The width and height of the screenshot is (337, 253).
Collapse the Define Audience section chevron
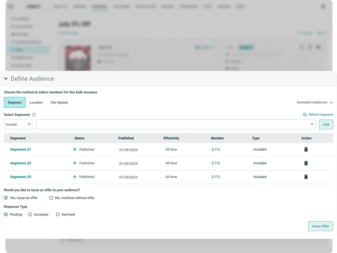click(x=6, y=79)
